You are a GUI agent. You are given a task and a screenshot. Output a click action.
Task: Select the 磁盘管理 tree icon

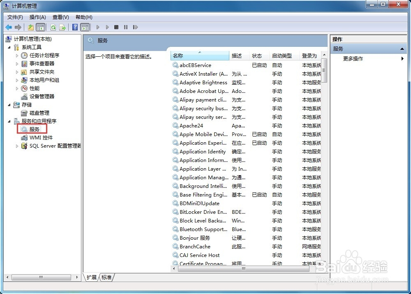click(24, 113)
